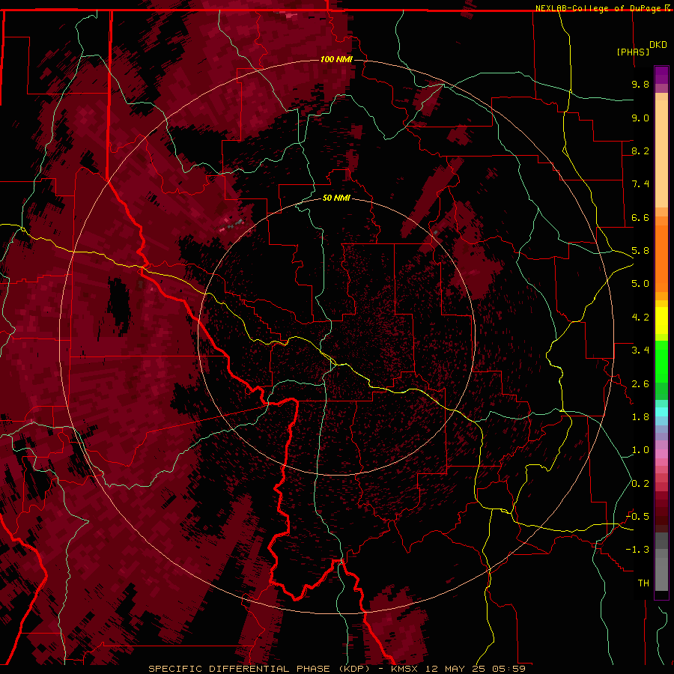
Task: Click the light peach segment of color bar
Action: coord(661,154)
